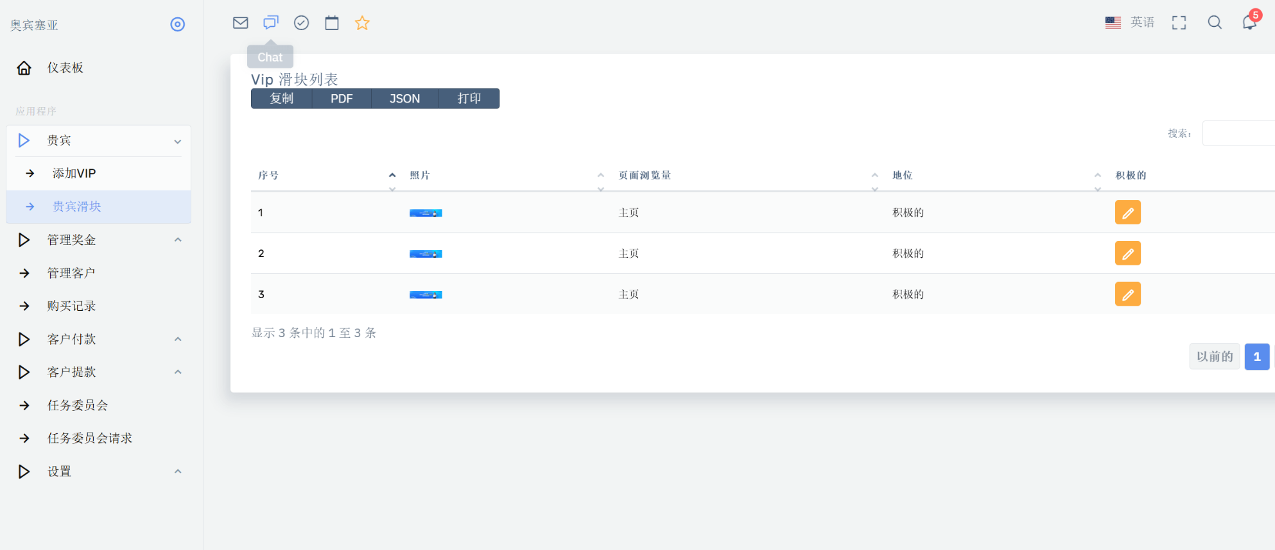The width and height of the screenshot is (1275, 550).
Task: Open the calendar icon
Action: (x=332, y=23)
